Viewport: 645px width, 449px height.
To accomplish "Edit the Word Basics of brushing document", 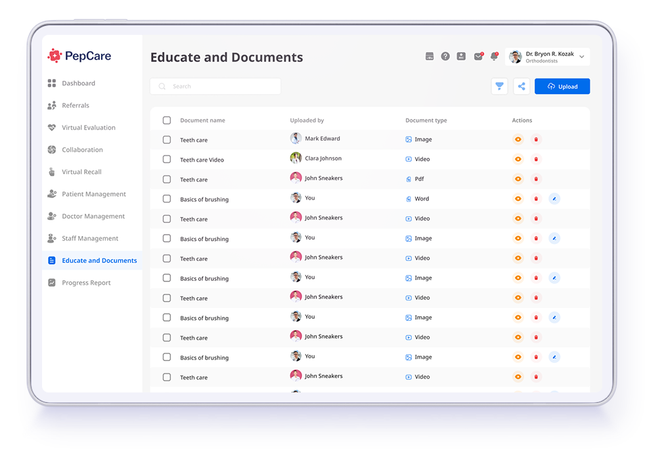I will 554,199.
